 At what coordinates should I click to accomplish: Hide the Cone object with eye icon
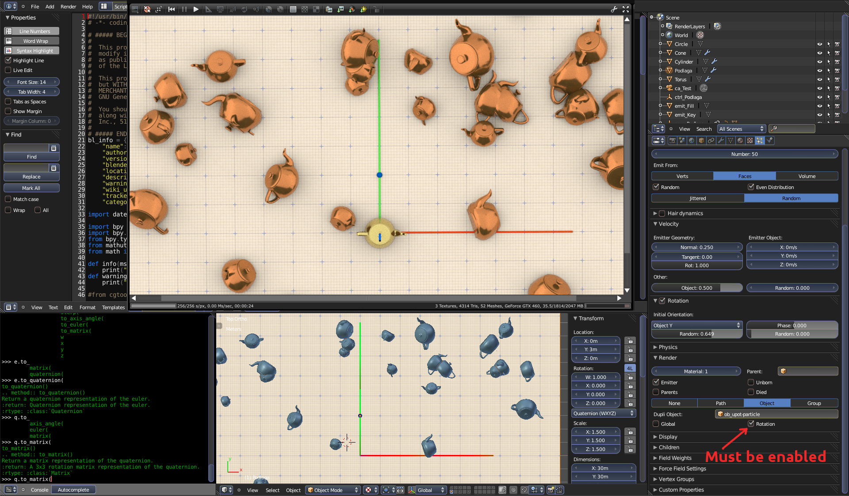[819, 53]
